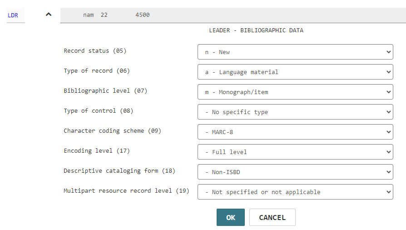This screenshot has height=230, width=406.
Task: Click the Encoding level (17) label
Action: coord(97,150)
